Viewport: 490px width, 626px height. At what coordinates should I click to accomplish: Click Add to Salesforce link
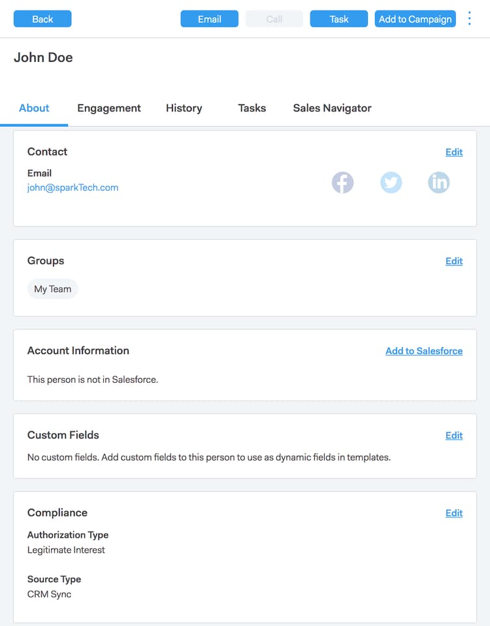click(x=423, y=351)
